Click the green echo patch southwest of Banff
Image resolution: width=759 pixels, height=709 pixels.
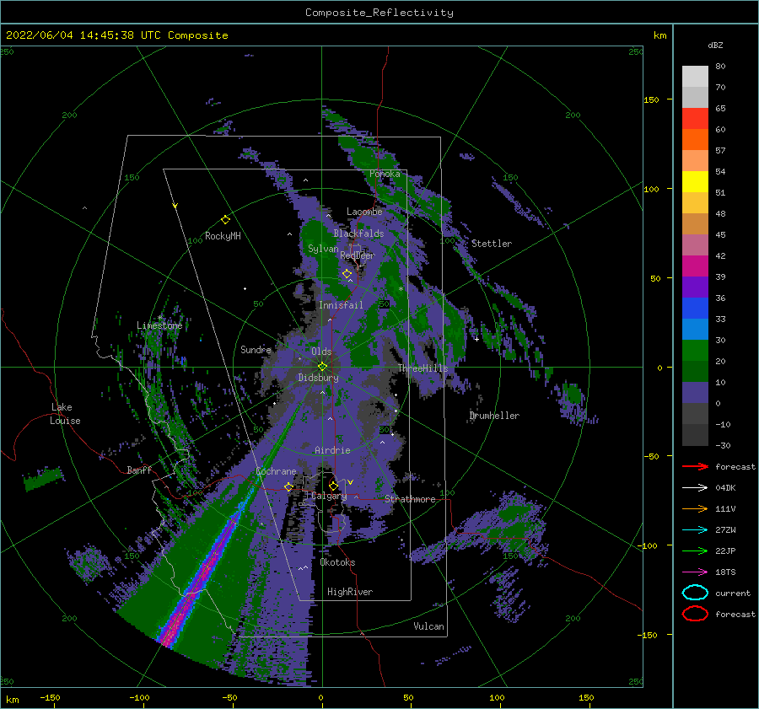(x=44, y=478)
